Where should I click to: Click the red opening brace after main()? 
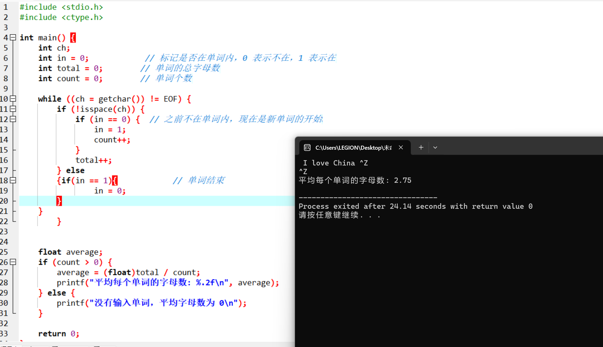(73, 38)
